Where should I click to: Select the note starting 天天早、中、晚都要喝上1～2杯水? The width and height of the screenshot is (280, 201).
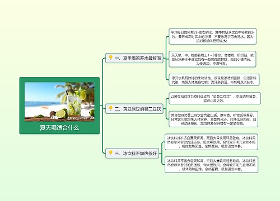212,59
